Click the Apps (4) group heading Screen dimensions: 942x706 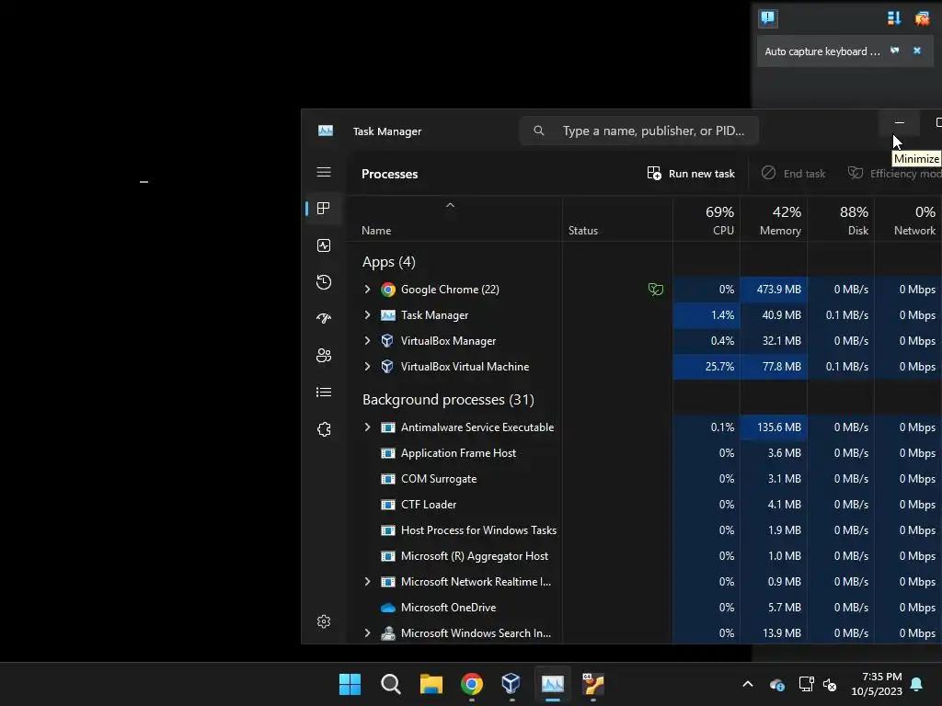[x=389, y=262]
